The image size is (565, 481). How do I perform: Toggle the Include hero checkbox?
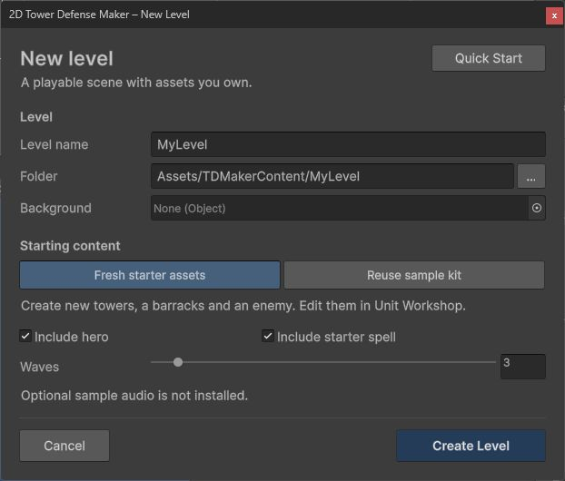25,337
